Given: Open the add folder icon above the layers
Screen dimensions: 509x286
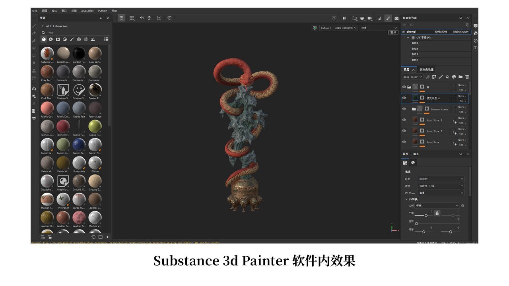Looking at the screenshot, I should click(x=461, y=77).
